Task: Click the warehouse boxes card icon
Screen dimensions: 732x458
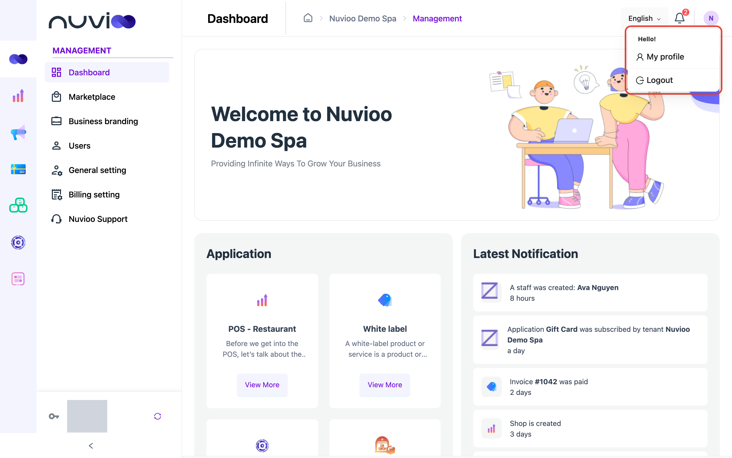Action: pos(385,445)
